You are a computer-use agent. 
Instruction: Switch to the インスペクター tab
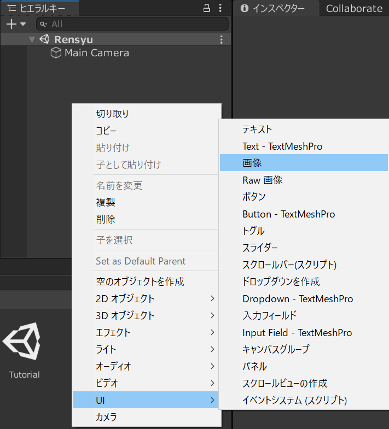tap(272, 8)
